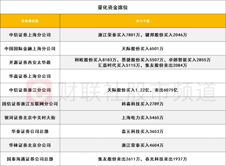The height and width of the screenshot is (166, 226).
Task: Select the 开源证券西安太华路 cell
Action: (30, 62)
